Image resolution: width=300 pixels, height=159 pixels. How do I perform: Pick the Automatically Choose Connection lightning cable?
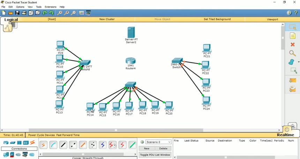coord(44,145)
